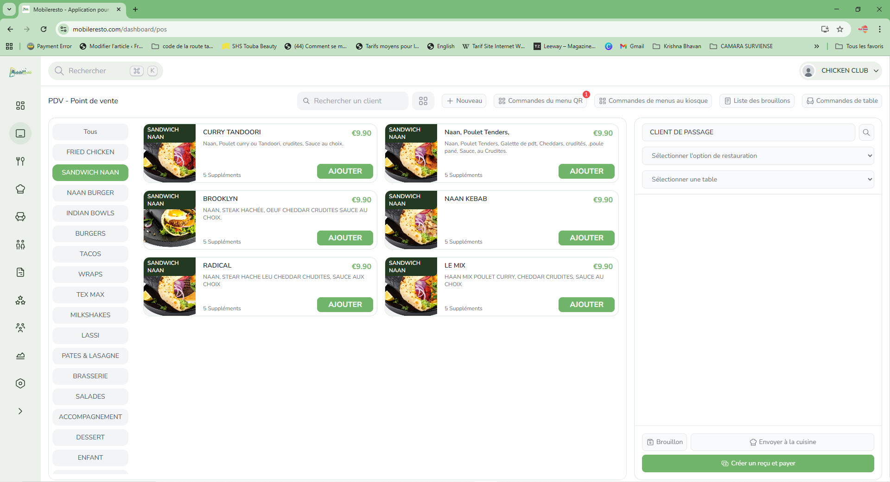The height and width of the screenshot is (482, 890).
Task: Bookmark this page with the star icon
Action: pos(840,29)
